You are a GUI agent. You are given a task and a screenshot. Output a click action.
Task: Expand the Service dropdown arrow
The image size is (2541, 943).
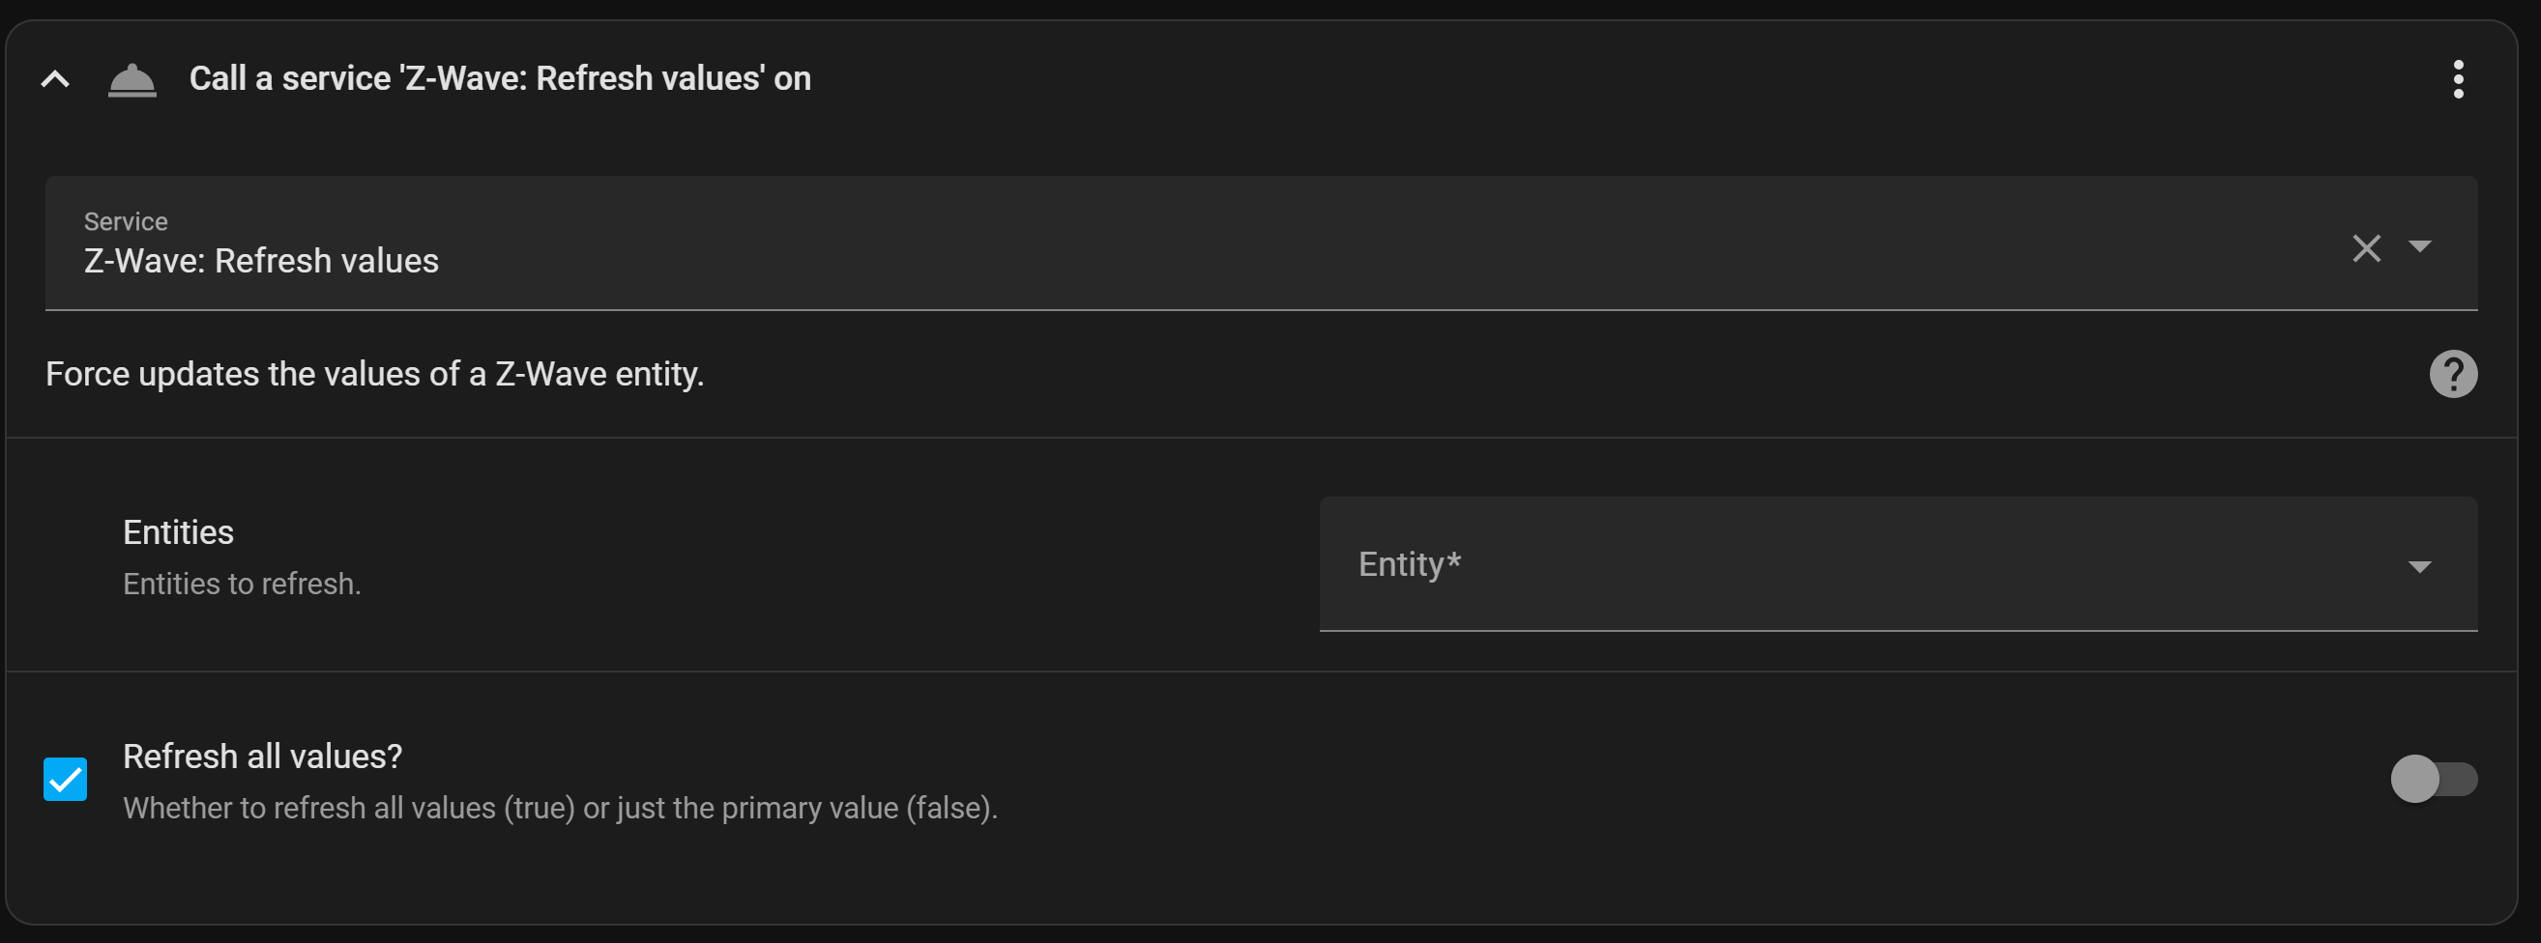2420,246
